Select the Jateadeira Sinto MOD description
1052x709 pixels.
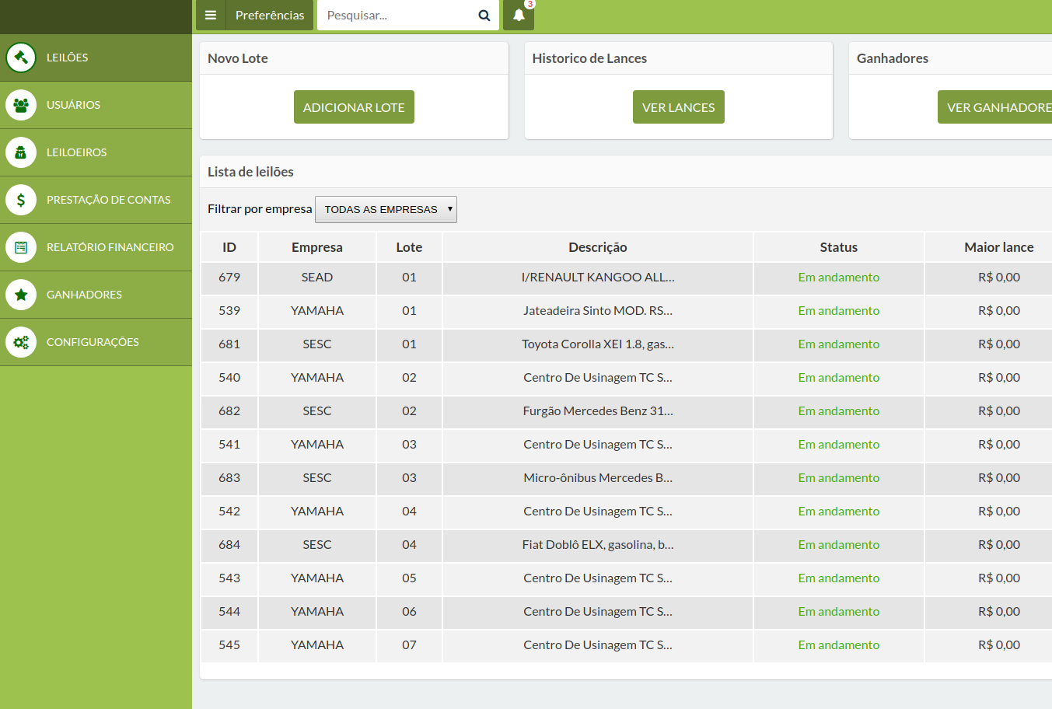(598, 311)
